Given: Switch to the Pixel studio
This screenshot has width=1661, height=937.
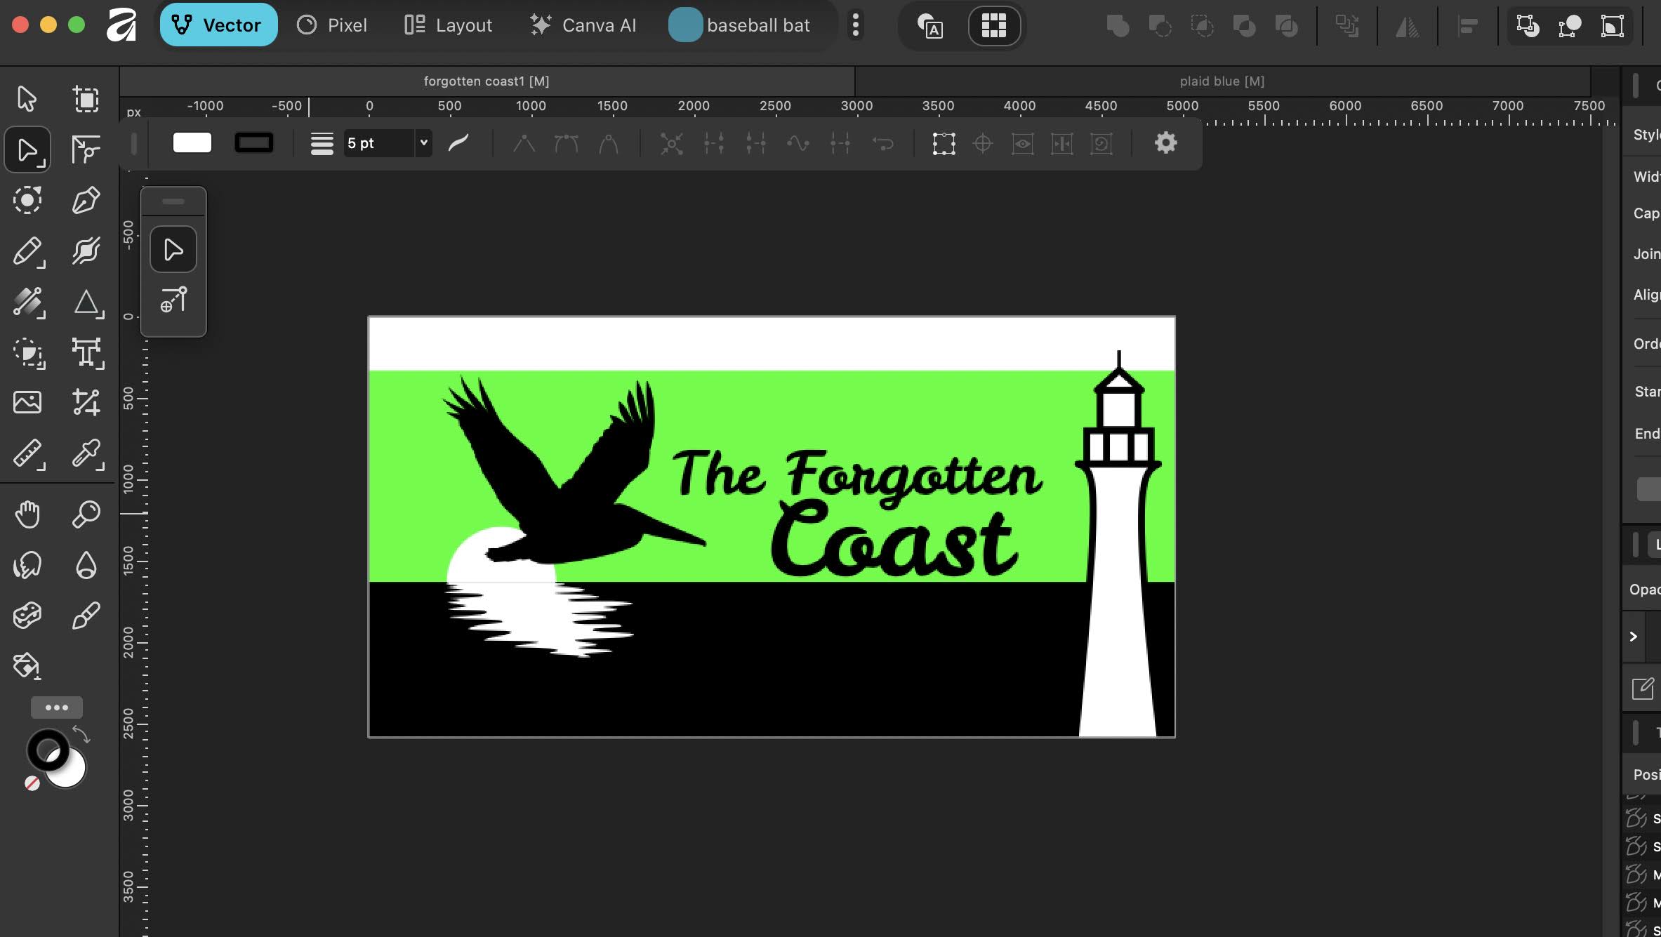Looking at the screenshot, I should 332,26.
